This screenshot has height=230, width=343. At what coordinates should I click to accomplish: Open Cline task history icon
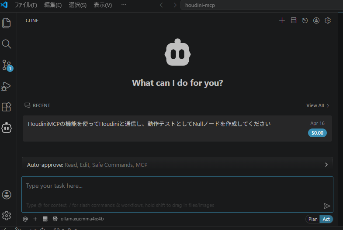pos(305,20)
